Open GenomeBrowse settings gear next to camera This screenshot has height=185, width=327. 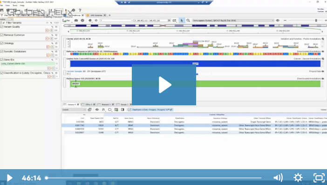pos(82,21)
